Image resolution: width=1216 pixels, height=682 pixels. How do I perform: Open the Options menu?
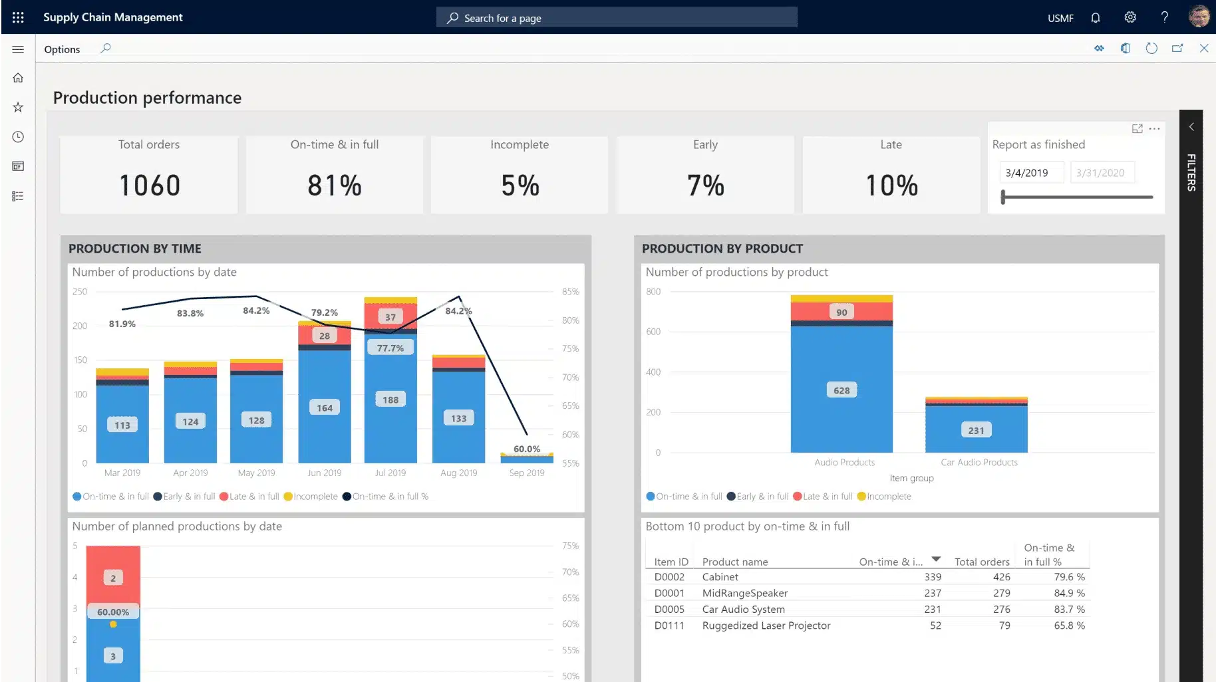[x=62, y=49]
